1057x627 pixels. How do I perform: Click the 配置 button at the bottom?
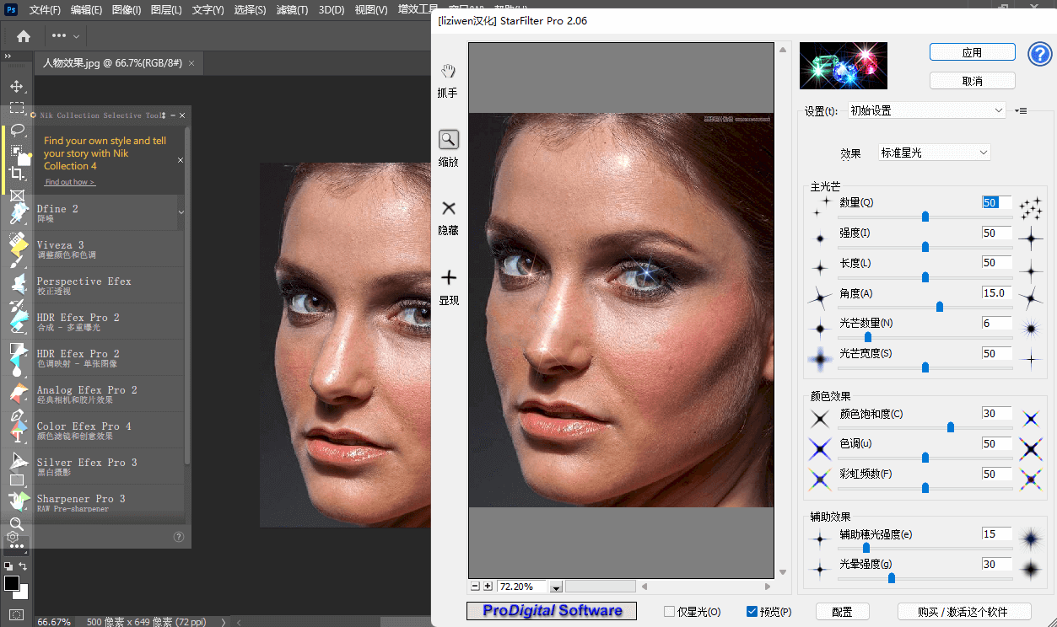tap(842, 611)
